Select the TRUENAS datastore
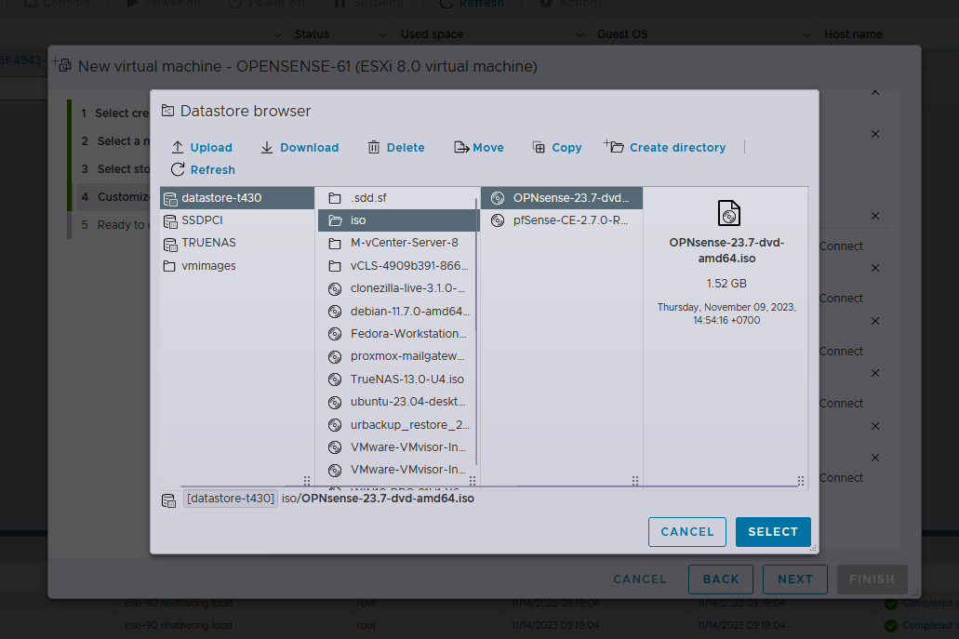This screenshot has height=639, width=959. pos(208,243)
